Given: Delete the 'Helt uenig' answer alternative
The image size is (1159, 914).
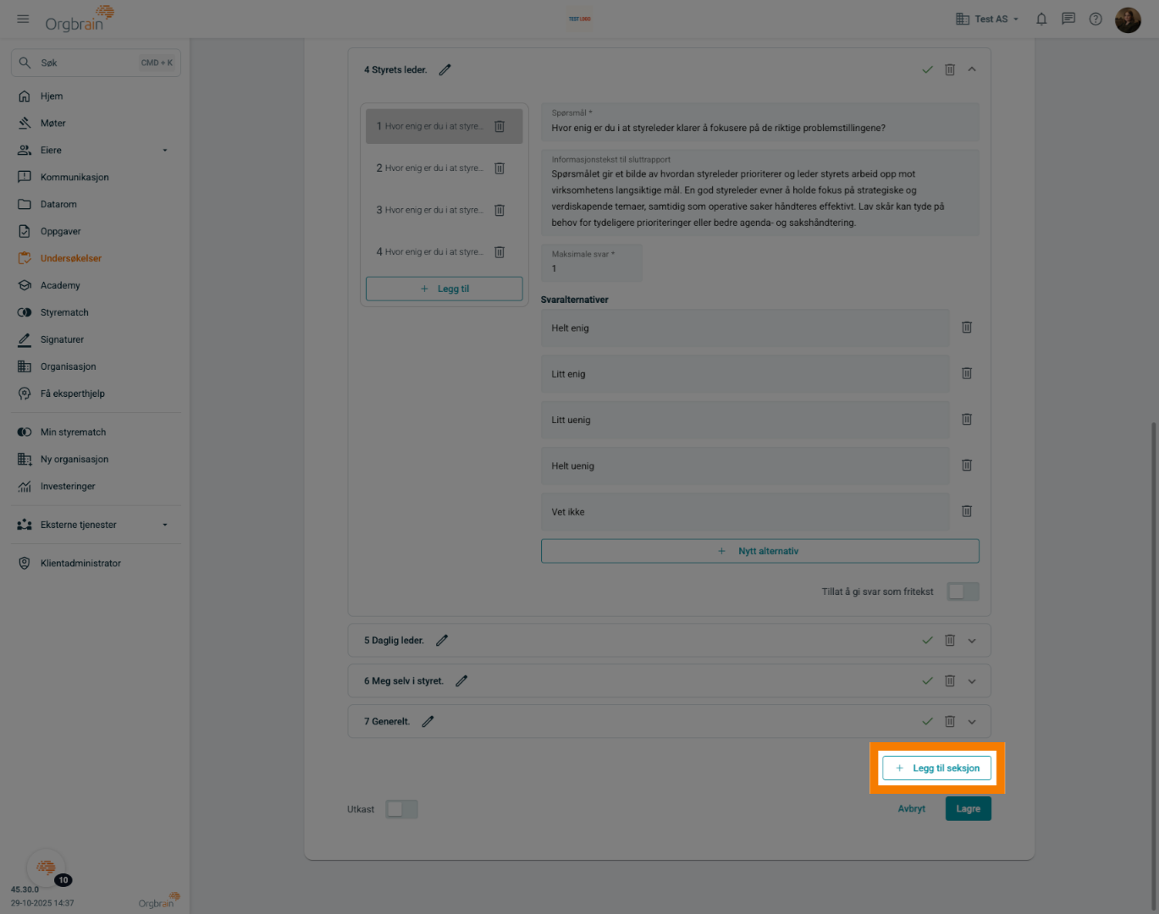Looking at the screenshot, I should click(x=967, y=465).
